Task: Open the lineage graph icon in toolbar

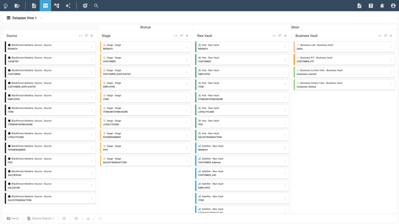Action: (57, 5)
